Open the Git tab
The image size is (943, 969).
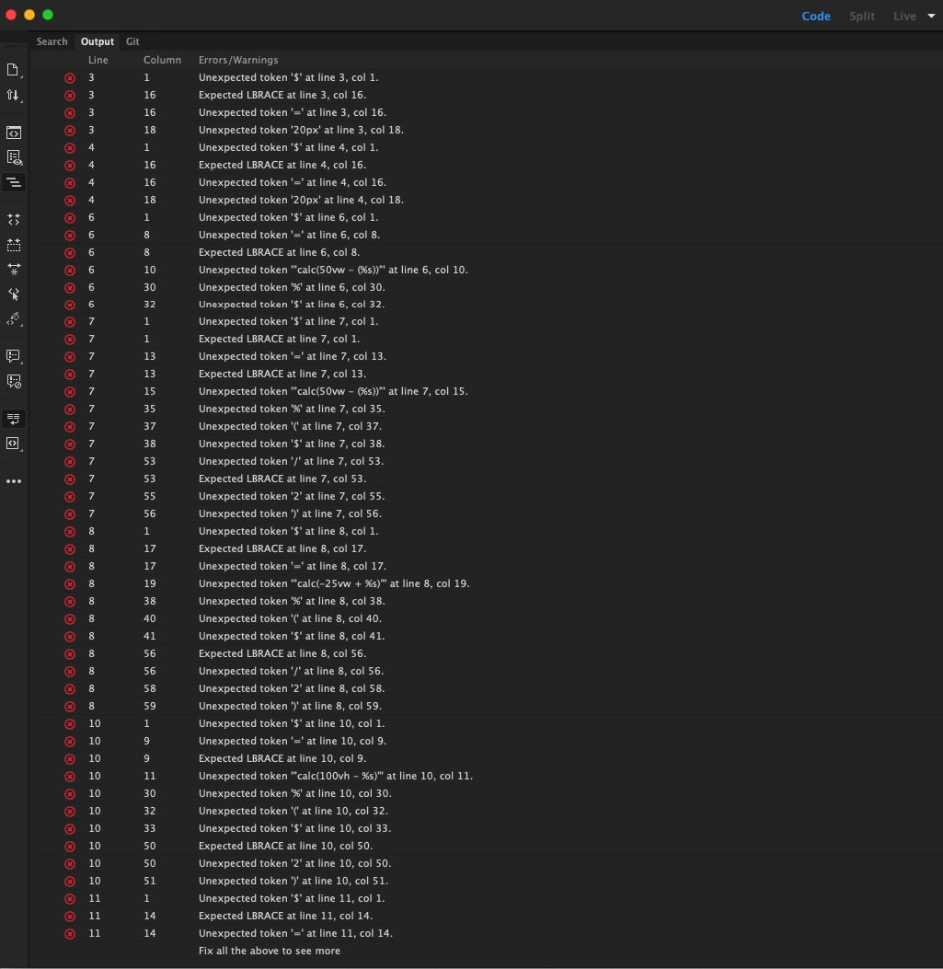tap(132, 40)
